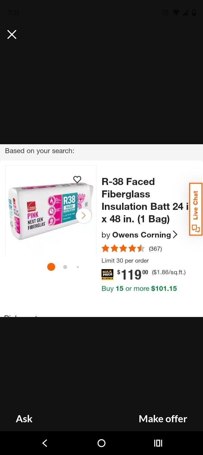
Task: Tap the Buy 15 or more offer
Action: click(139, 288)
